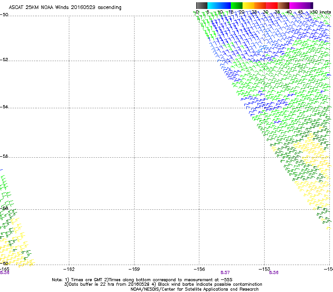The width and height of the screenshot is (333, 292).
Task: Click the longitude label '-165'
Action: (x=4, y=269)
